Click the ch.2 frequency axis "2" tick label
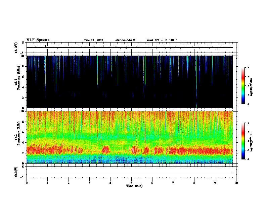 23,153
